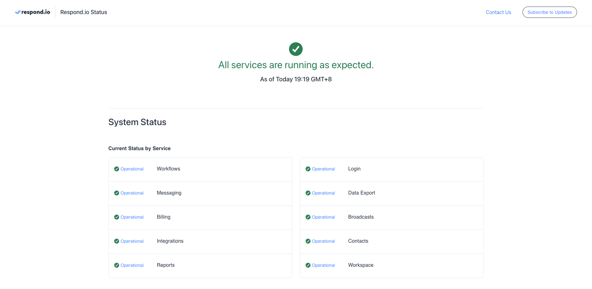Click the Operational link for Integrations
Screen dimensions: 592x289
[x=132, y=241]
